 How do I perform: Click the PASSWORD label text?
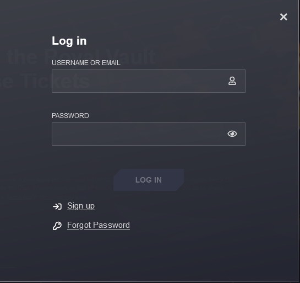click(70, 116)
